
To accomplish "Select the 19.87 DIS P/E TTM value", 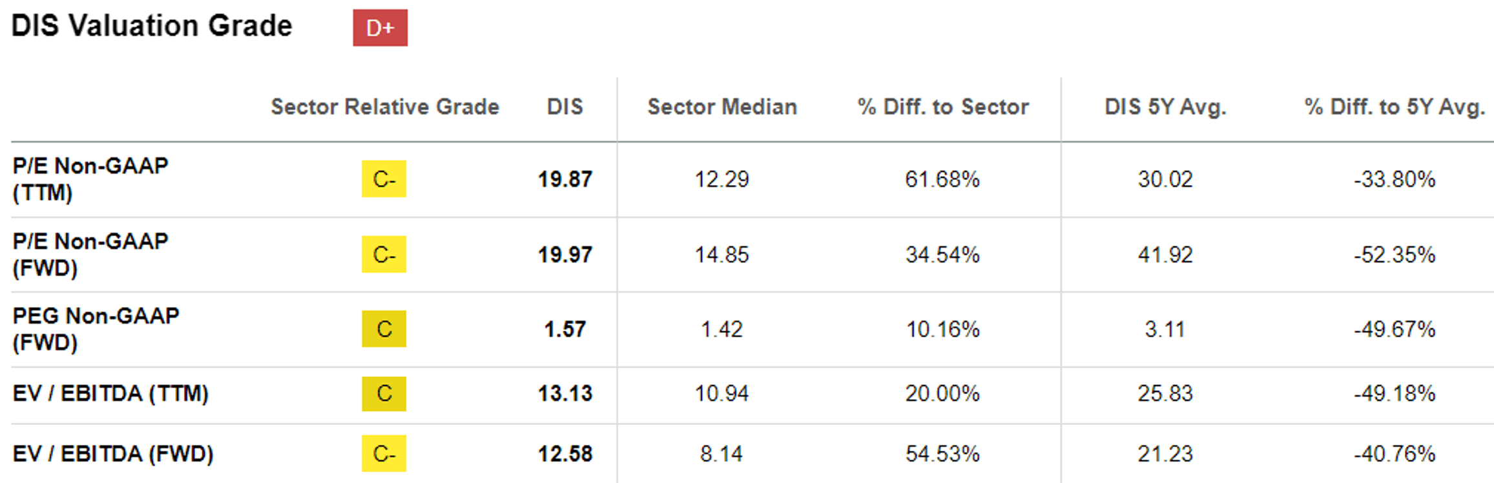I will (565, 179).
